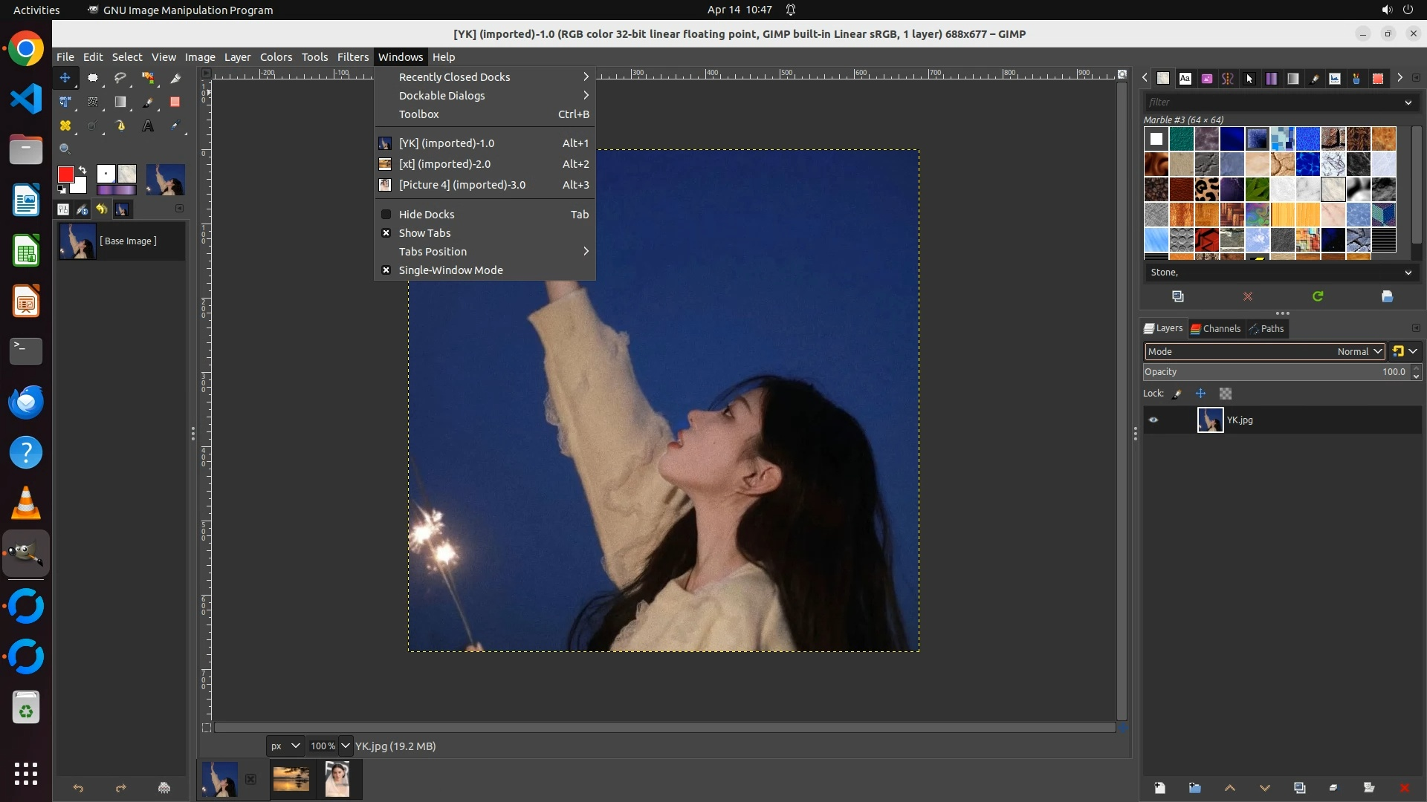Image resolution: width=1427 pixels, height=802 pixels.
Task: Hide the YK.jpg layer eye icon
Action: (1153, 420)
